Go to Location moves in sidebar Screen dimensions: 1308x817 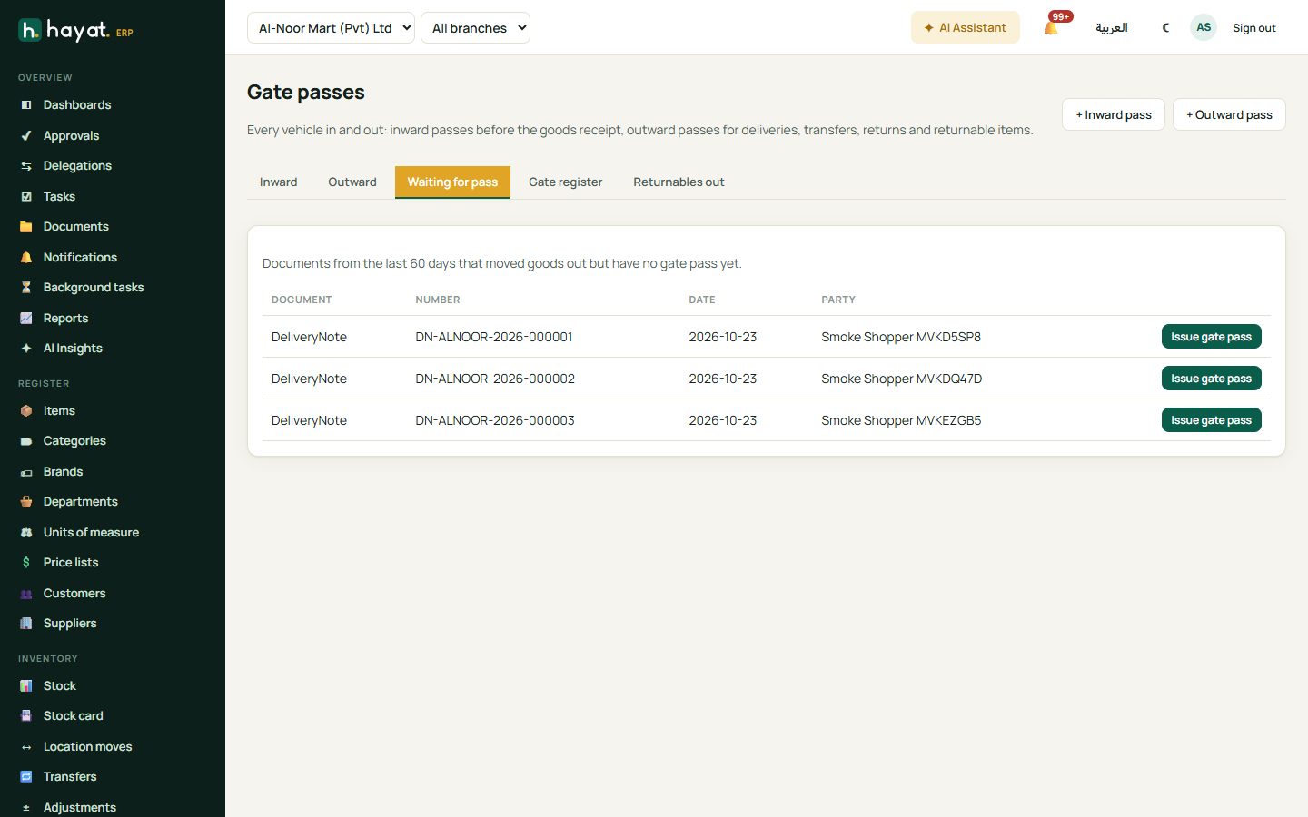point(88,746)
